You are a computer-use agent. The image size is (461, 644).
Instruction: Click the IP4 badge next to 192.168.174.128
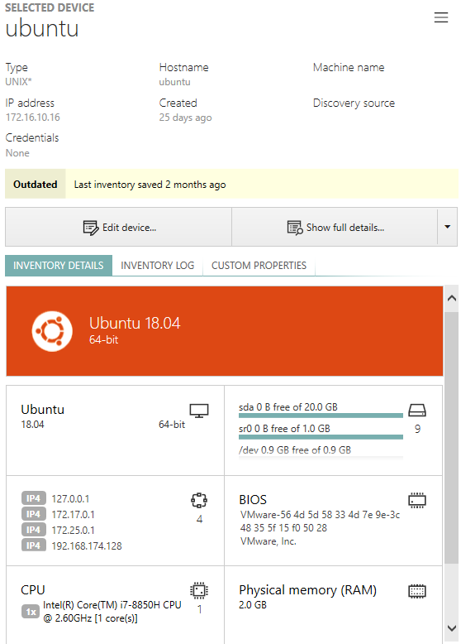point(34,545)
